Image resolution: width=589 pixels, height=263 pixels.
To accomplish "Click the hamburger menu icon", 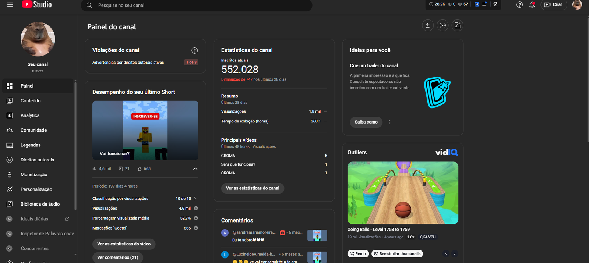I will (10, 5).
